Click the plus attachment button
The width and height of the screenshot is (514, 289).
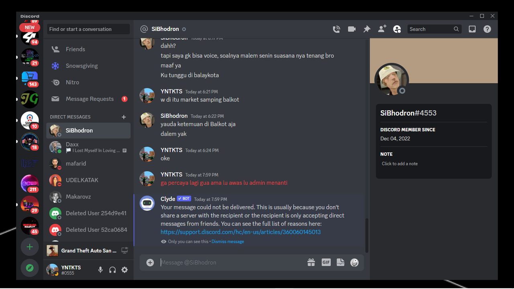pos(150,263)
